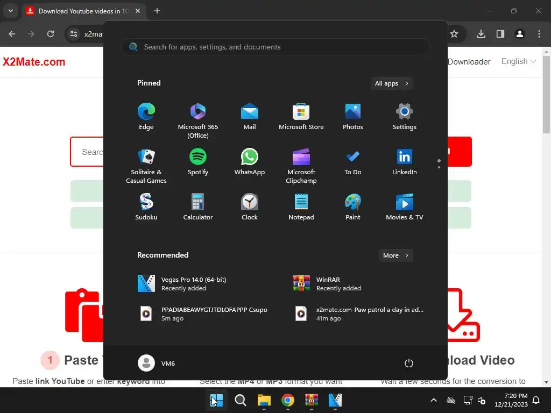This screenshot has width=551, height=413.
Task: Click the X2Mate search input field
Action: click(87, 152)
